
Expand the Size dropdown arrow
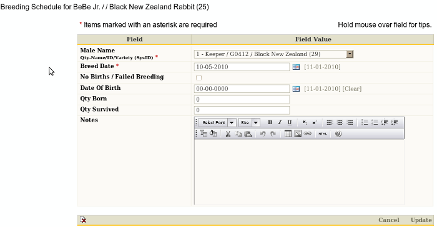(x=255, y=123)
